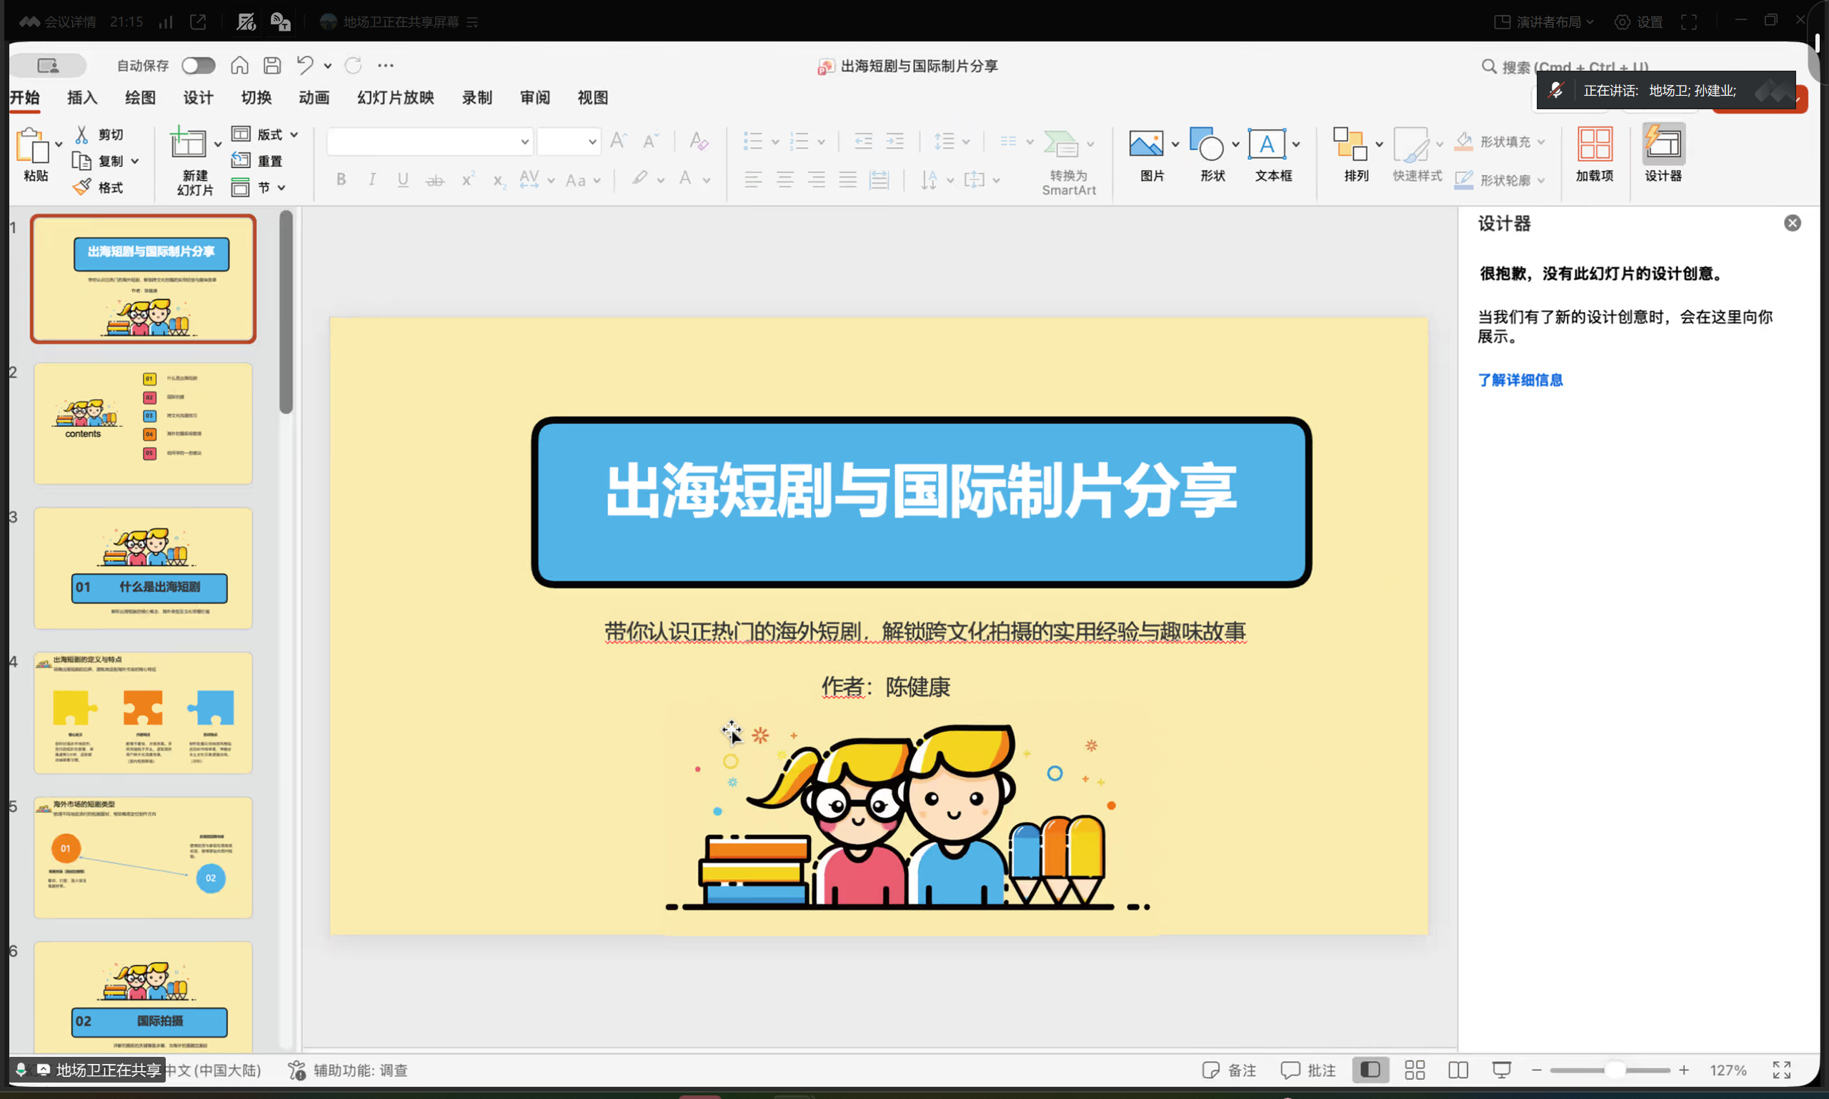Click the zoom slider handle
Screen dimensions: 1829x1099
coord(1615,1070)
